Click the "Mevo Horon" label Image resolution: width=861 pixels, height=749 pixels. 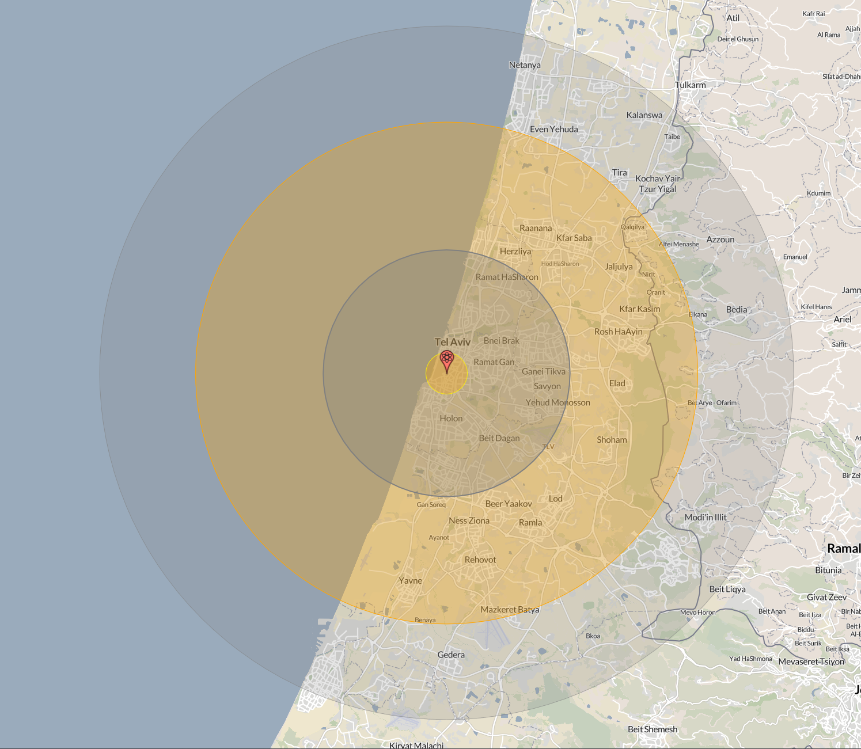pyautogui.click(x=698, y=613)
